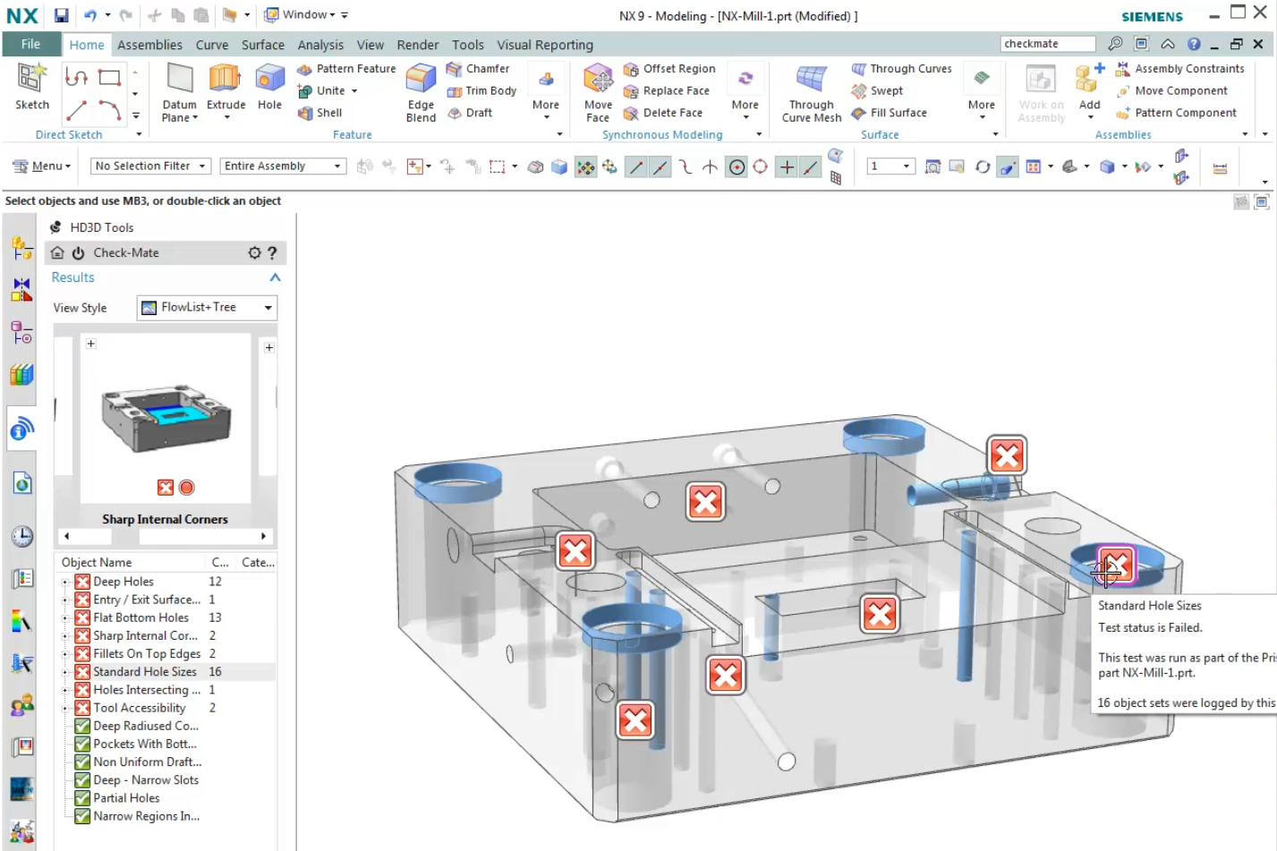Click the Check-Mate help question mark
Image resolution: width=1277 pixels, height=851 pixels.
(x=272, y=253)
